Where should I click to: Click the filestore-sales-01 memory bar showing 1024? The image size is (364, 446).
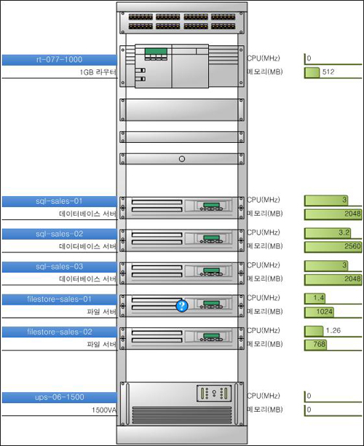click(319, 312)
